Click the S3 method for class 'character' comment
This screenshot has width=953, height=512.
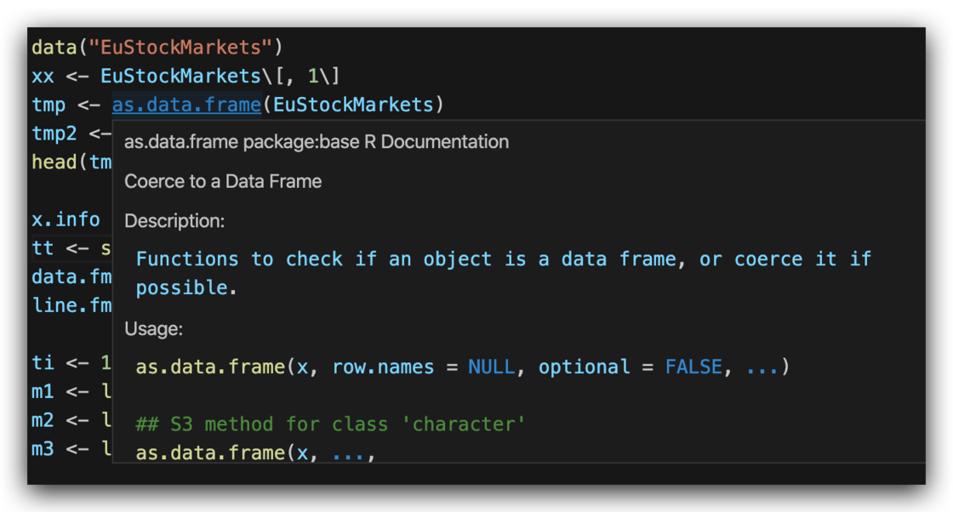(x=330, y=424)
